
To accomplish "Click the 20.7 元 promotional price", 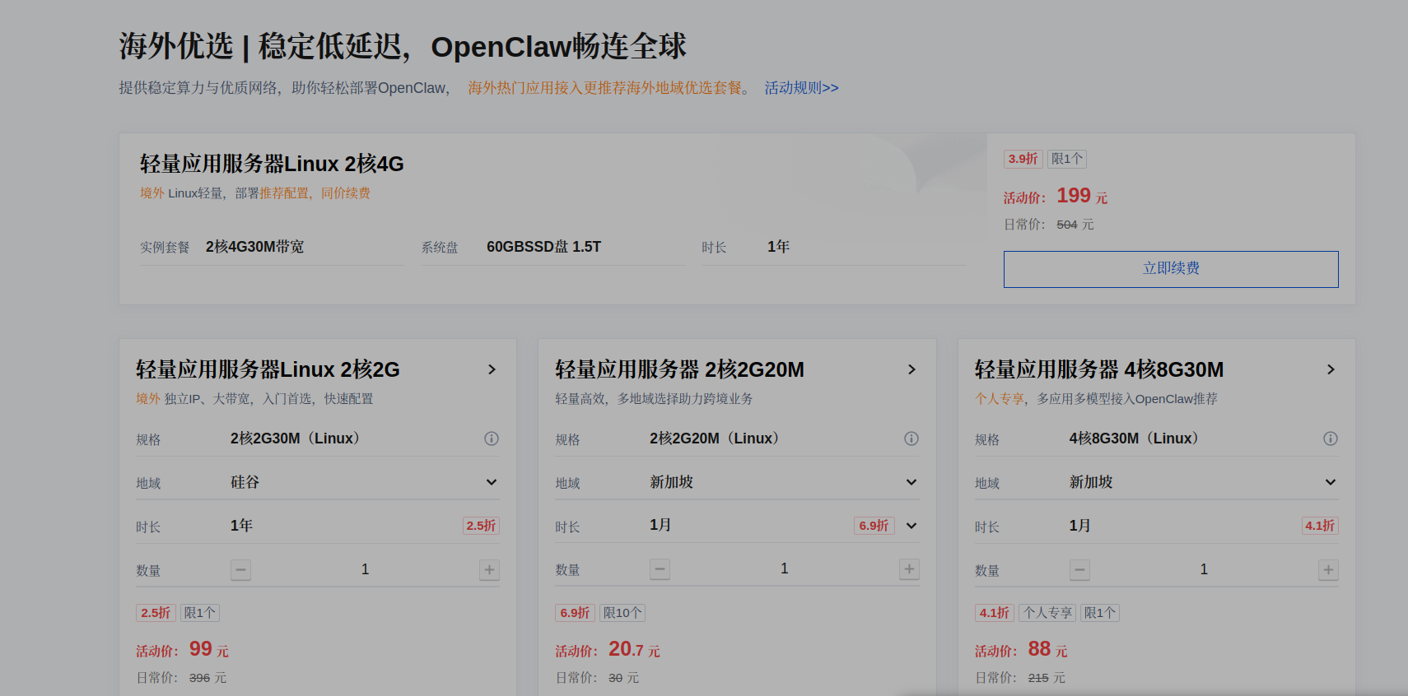I will tap(634, 649).
